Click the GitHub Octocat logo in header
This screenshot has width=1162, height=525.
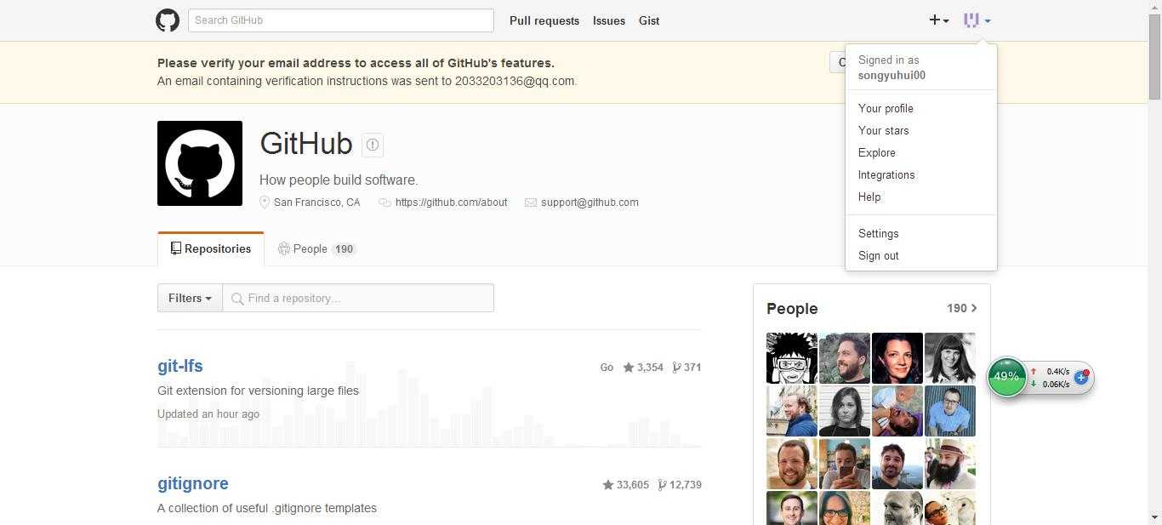click(x=168, y=20)
